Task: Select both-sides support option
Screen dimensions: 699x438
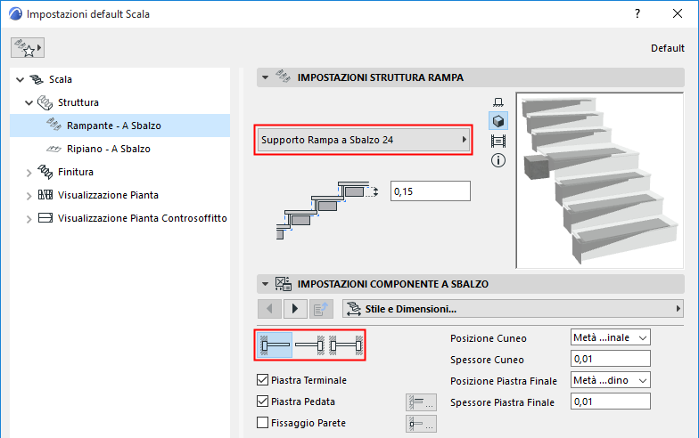Action: tap(346, 345)
